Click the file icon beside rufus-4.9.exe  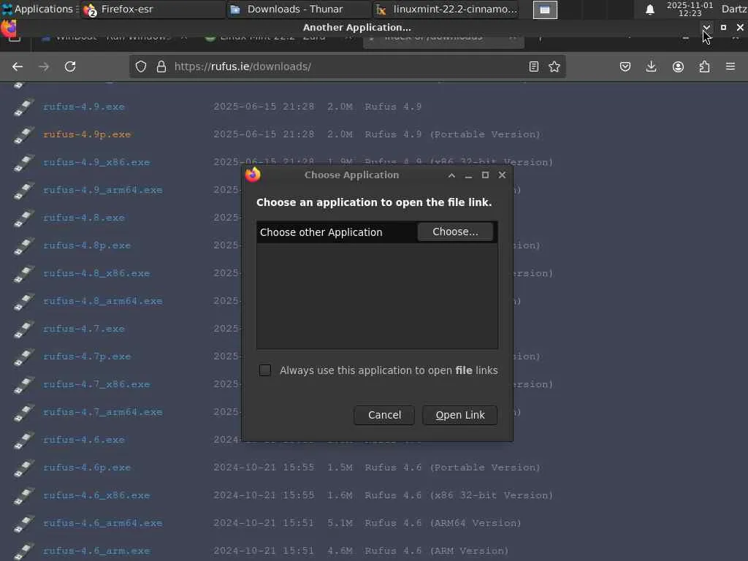[23, 107]
